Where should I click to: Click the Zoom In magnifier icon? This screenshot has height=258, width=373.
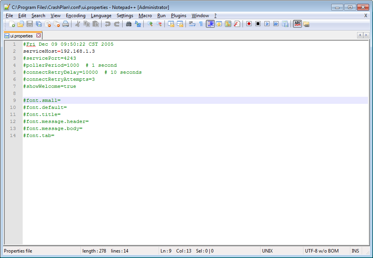150,24
